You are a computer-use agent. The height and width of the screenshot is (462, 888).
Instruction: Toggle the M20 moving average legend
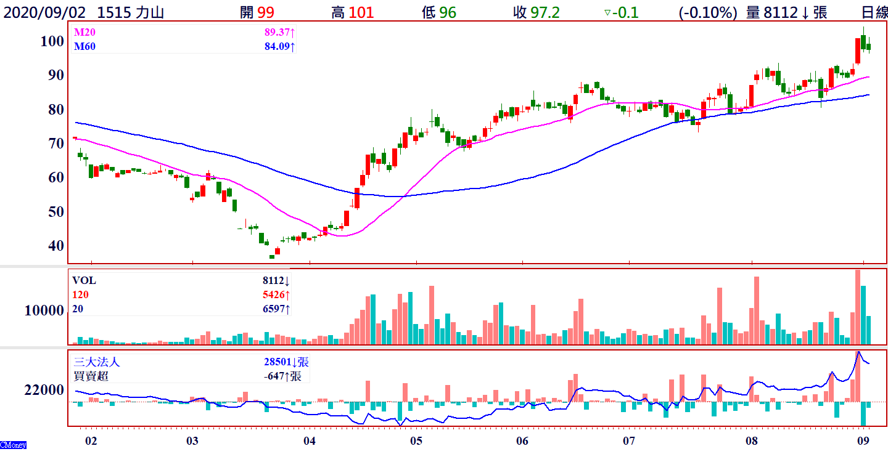click(x=84, y=34)
